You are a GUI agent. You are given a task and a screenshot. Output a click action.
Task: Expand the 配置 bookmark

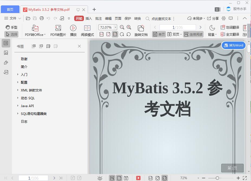(x=18, y=82)
